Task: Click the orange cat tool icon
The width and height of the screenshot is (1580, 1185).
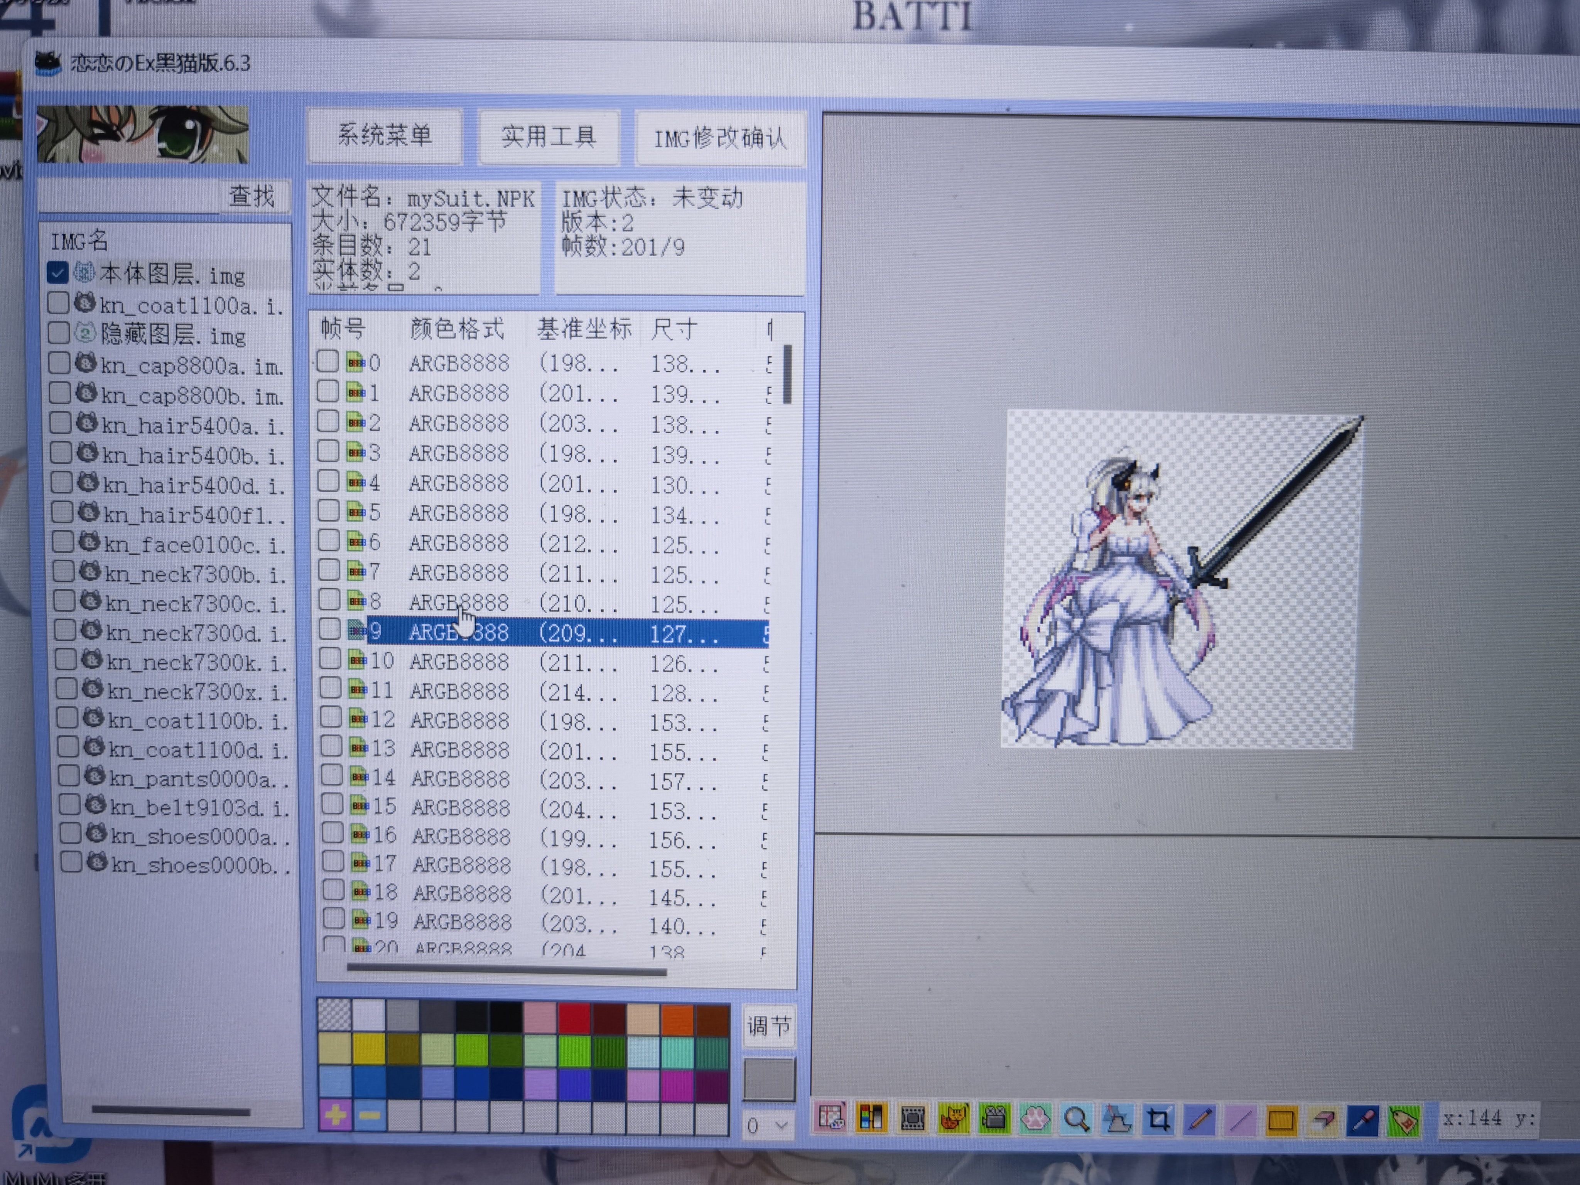Action: point(953,1119)
